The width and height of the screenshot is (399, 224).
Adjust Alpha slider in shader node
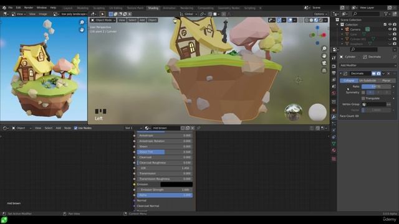(165, 195)
